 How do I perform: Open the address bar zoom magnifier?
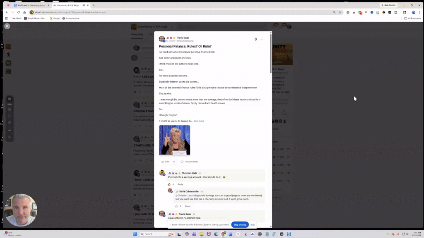[334, 12]
